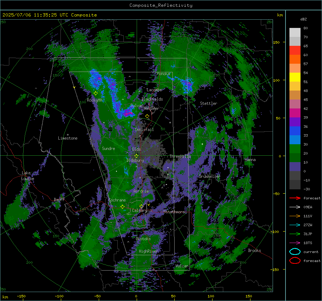This screenshot has width=322, height=301.
Task: Click the 80 dBZ scale value
Action: (306, 28)
